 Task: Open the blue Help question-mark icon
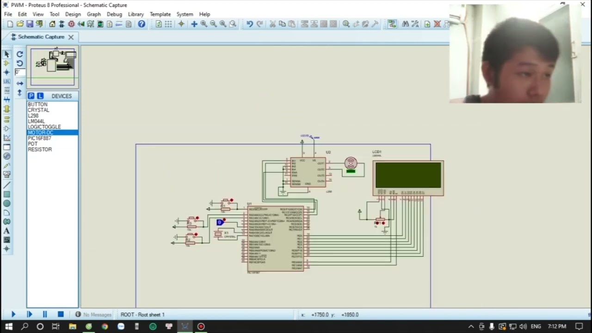tap(142, 24)
